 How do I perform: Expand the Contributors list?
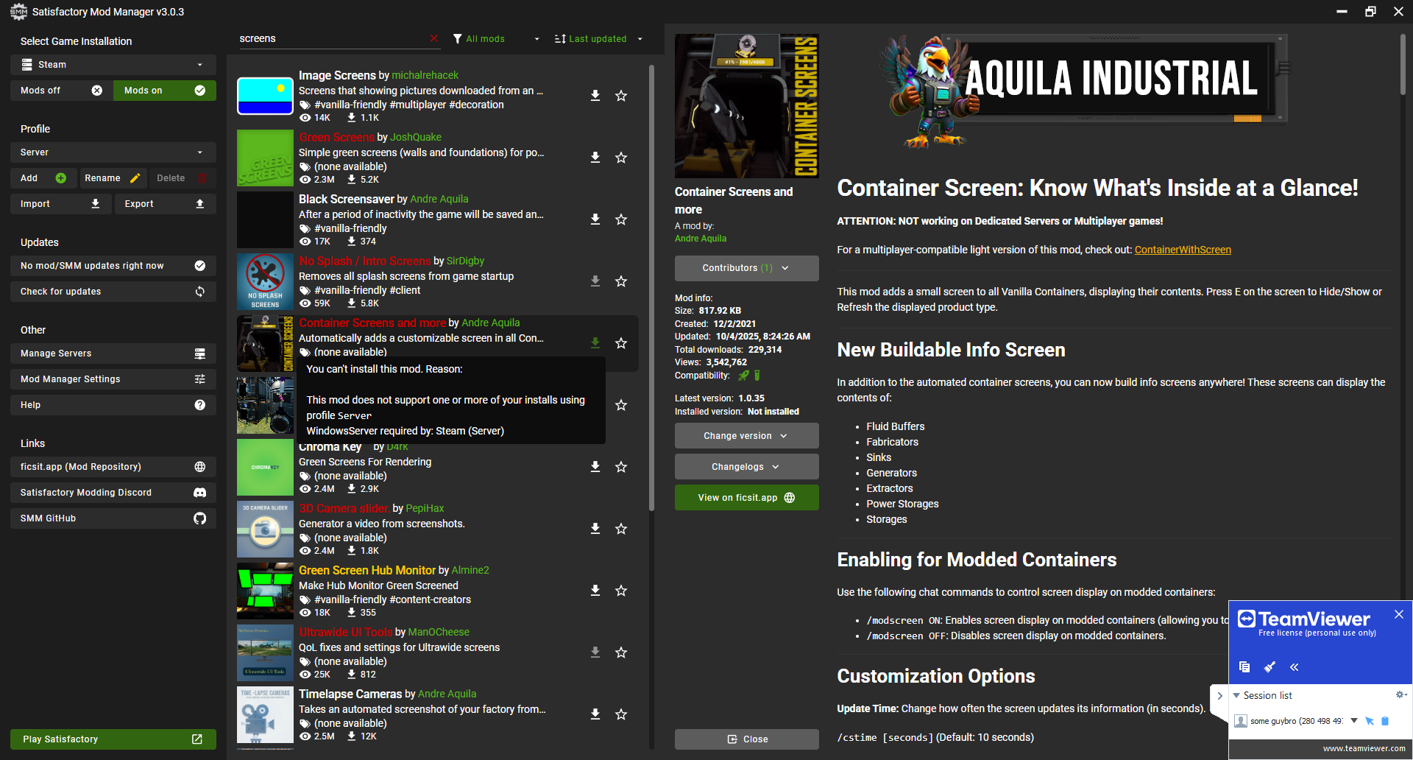pos(746,268)
